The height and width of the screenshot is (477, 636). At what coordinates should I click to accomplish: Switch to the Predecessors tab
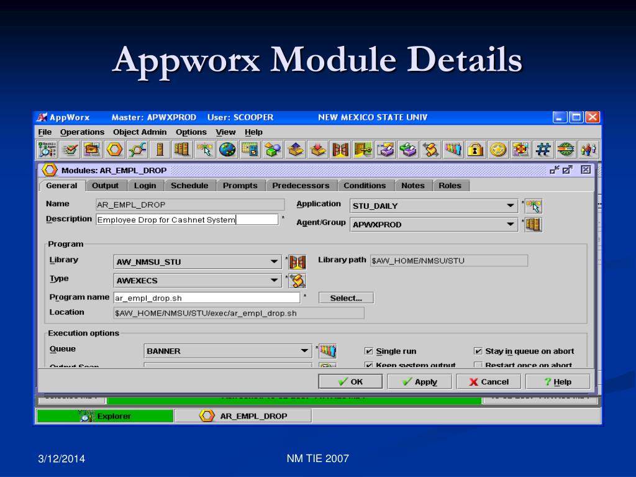click(301, 186)
